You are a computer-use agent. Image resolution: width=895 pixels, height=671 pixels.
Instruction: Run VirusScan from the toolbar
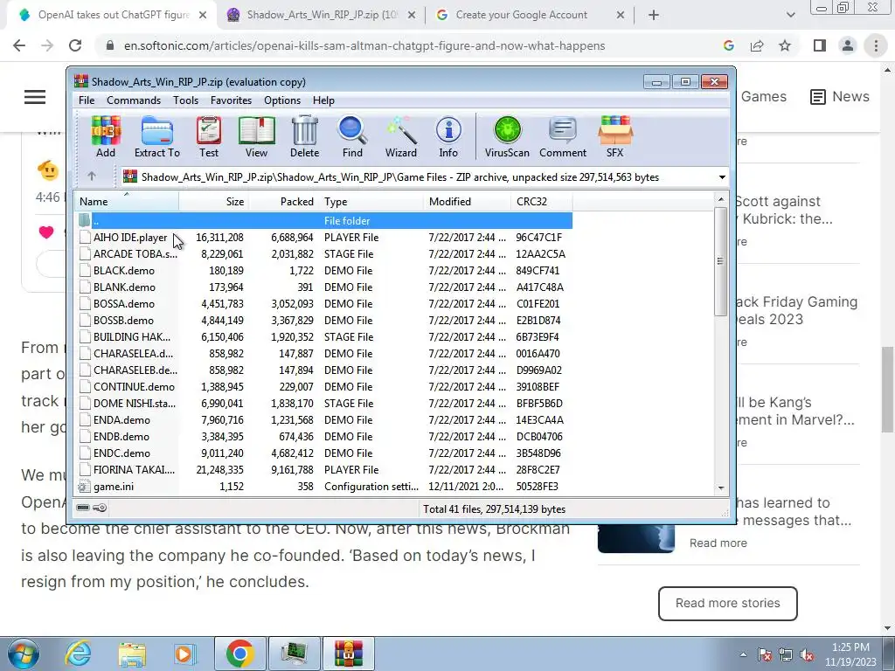click(x=507, y=136)
